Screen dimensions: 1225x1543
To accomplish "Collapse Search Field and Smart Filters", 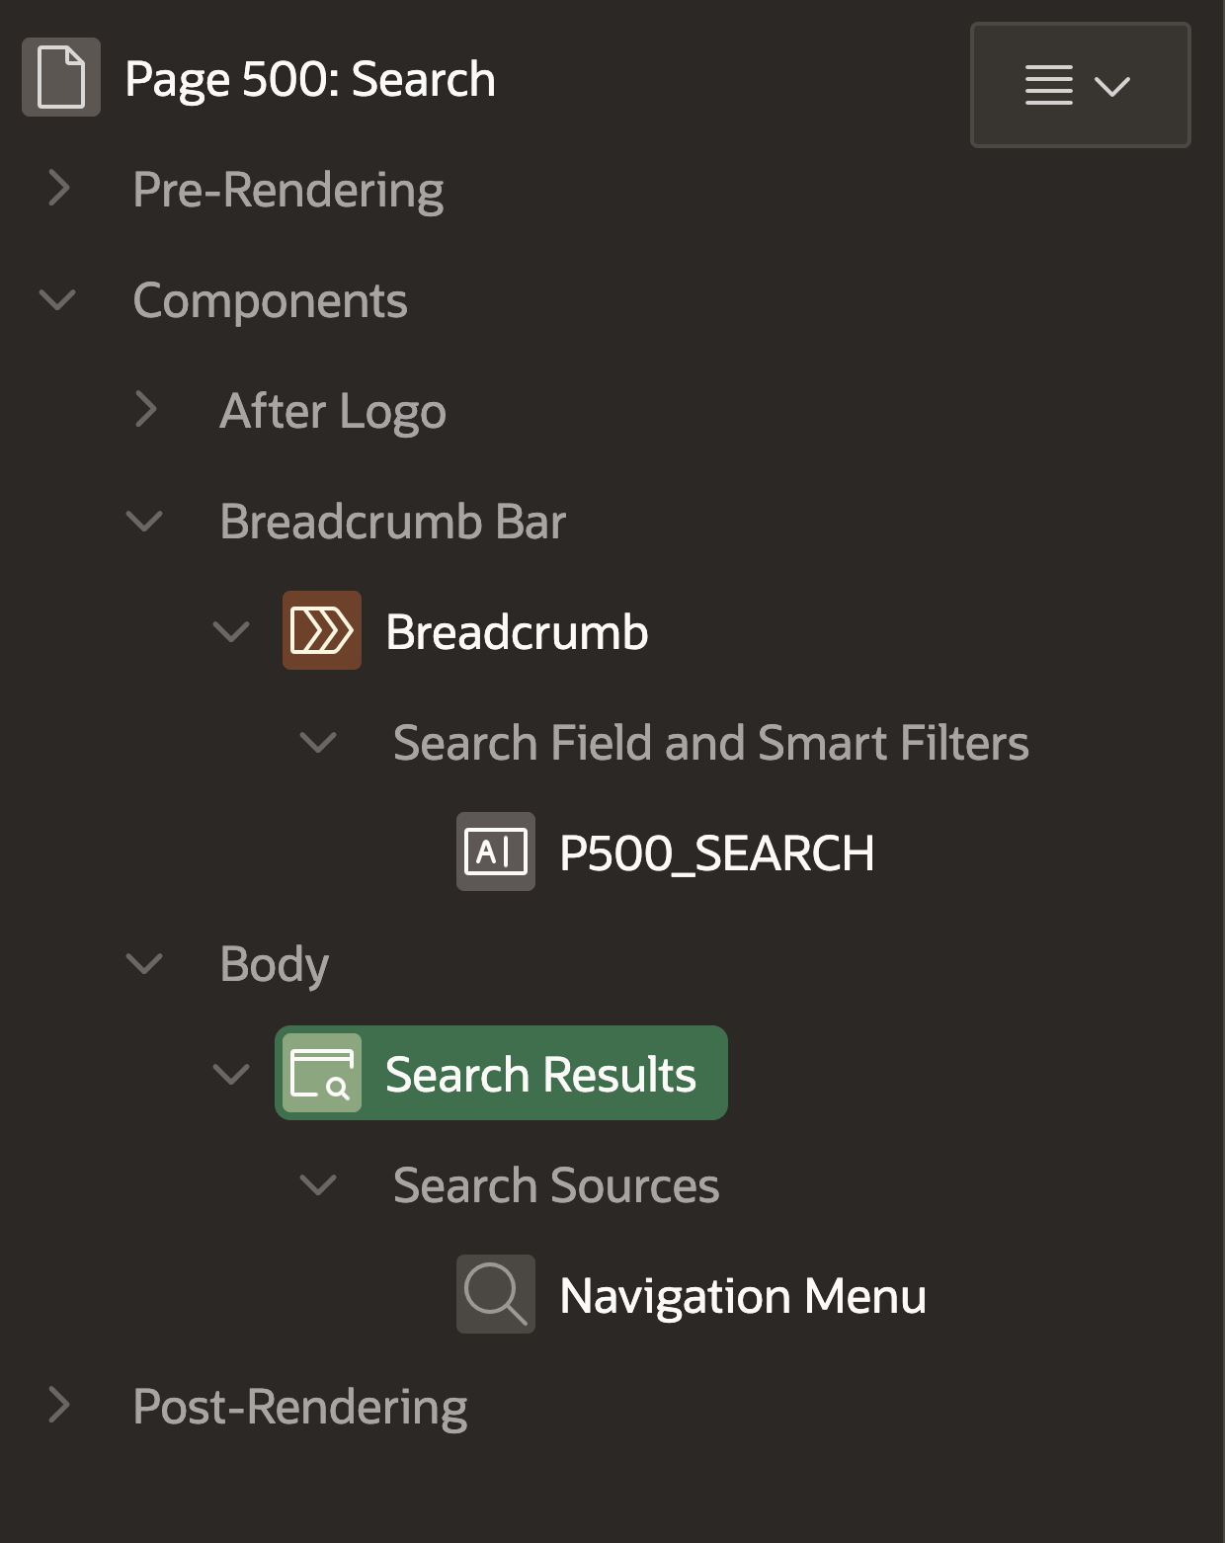I will (x=318, y=742).
